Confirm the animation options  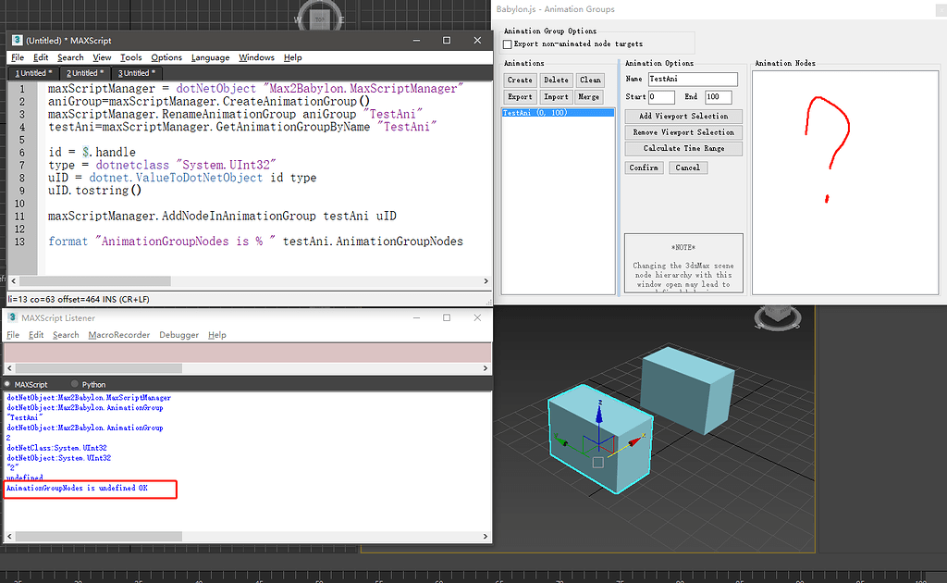[x=644, y=167]
